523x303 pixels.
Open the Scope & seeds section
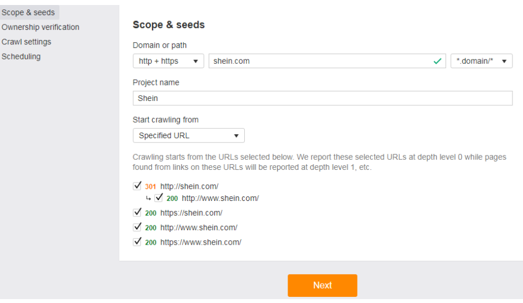tap(28, 13)
